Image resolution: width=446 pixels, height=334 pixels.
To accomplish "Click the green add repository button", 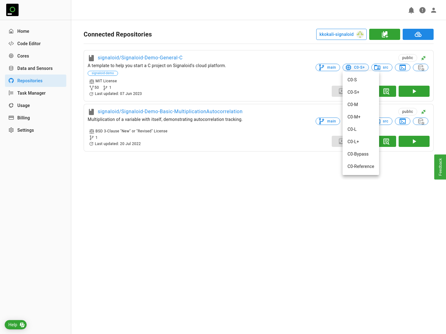I will click(384, 34).
